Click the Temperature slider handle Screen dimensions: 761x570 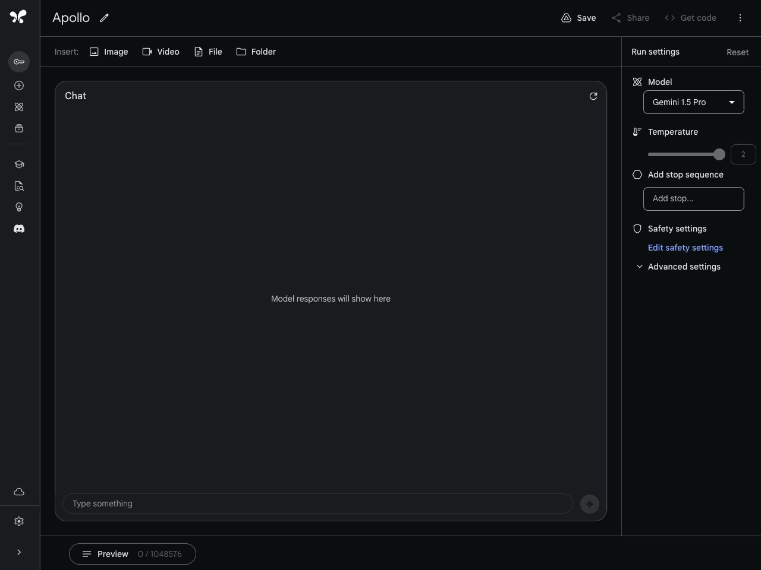[x=719, y=154]
